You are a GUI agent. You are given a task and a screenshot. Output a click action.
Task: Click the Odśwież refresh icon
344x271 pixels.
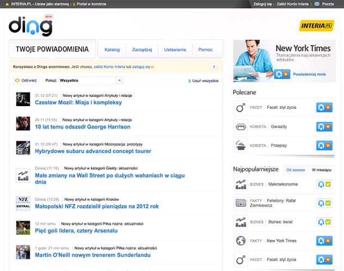17,81
